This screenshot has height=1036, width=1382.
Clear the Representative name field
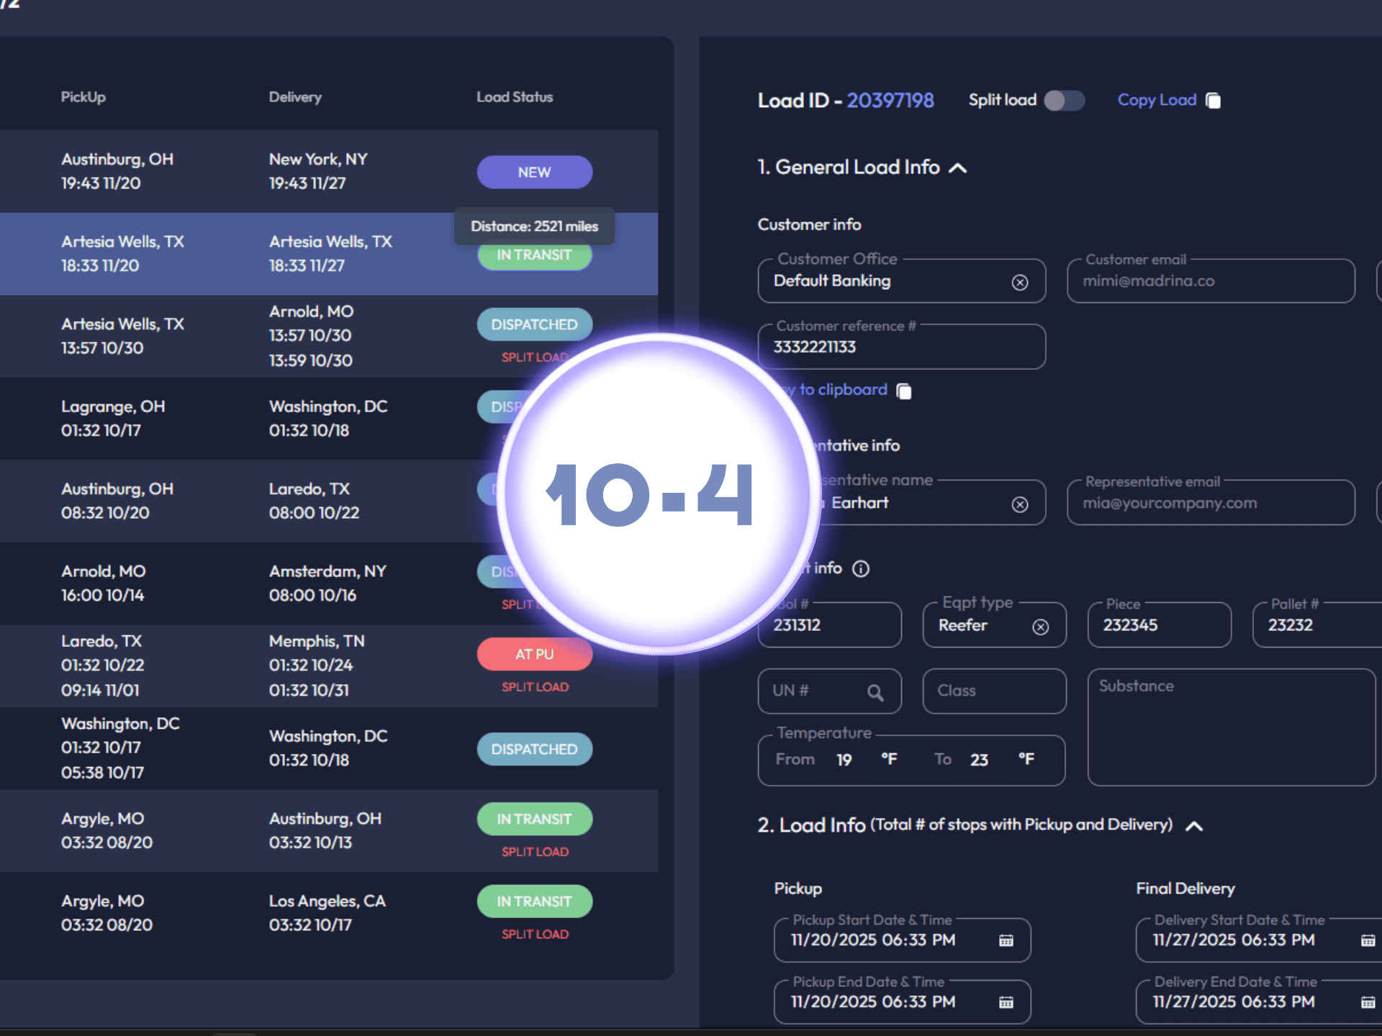pos(1021,504)
